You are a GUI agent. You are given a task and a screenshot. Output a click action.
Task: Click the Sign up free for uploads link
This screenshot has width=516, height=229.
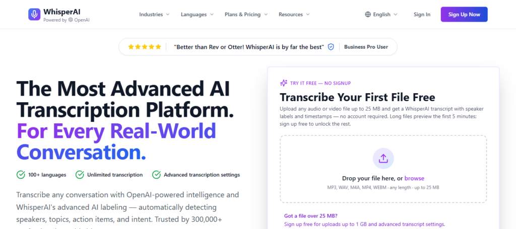pos(365,224)
